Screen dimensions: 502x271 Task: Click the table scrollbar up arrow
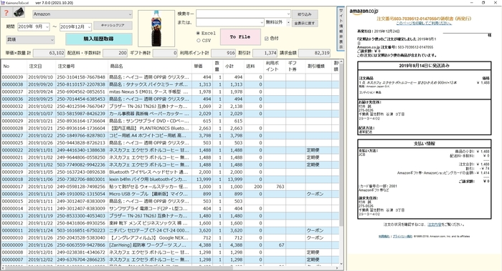pos(341,62)
